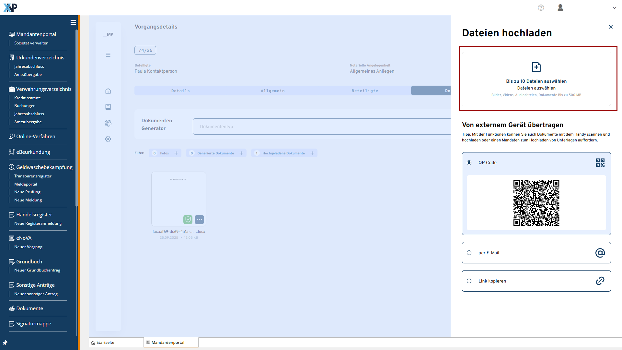Image resolution: width=622 pixels, height=350 pixels.
Task: Click the green shield check icon
Action: tap(188, 220)
